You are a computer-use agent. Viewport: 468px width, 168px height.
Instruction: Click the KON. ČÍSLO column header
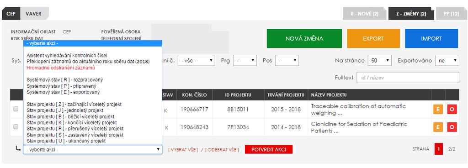[194, 95]
